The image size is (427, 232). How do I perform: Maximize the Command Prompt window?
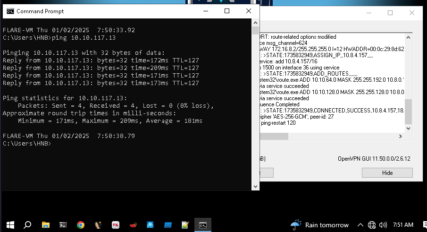point(227,11)
